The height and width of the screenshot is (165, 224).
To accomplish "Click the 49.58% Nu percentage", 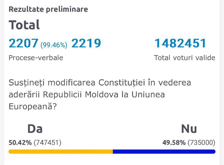I will tap(174, 143).
